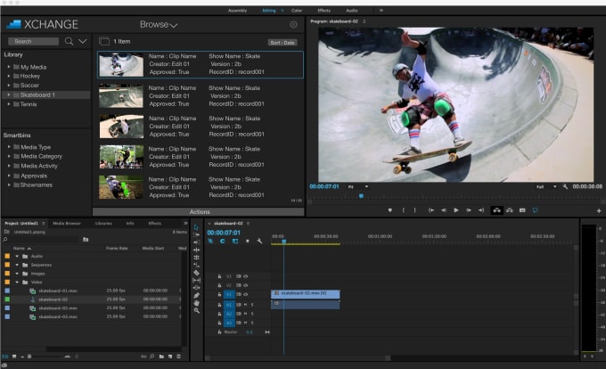Step back one frame in program monitor
The image size is (606, 369).
[444, 210]
